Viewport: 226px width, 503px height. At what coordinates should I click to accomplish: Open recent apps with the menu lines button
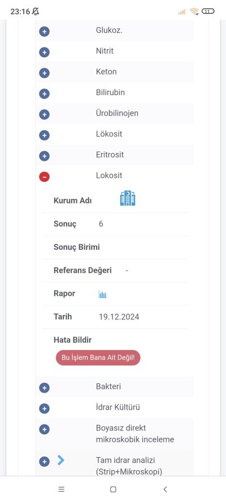pyautogui.click(x=62, y=489)
